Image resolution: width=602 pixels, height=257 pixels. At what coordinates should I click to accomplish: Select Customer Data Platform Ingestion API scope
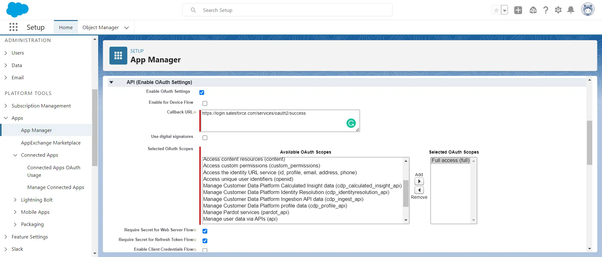coord(283,199)
